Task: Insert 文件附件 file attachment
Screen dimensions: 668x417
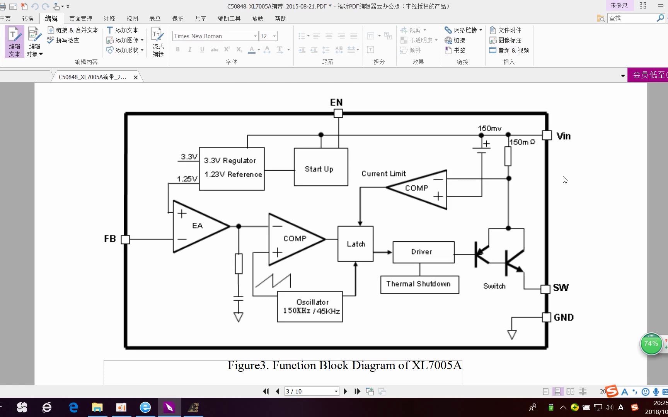Action: coord(505,30)
